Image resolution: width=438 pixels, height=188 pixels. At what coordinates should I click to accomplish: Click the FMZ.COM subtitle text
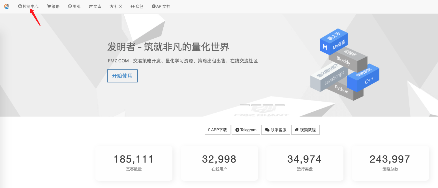click(183, 61)
